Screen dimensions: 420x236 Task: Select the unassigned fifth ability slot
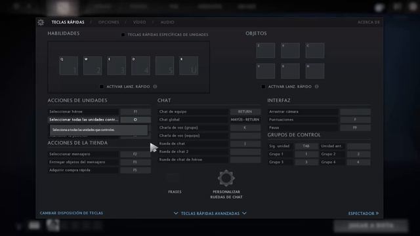click(x=165, y=66)
